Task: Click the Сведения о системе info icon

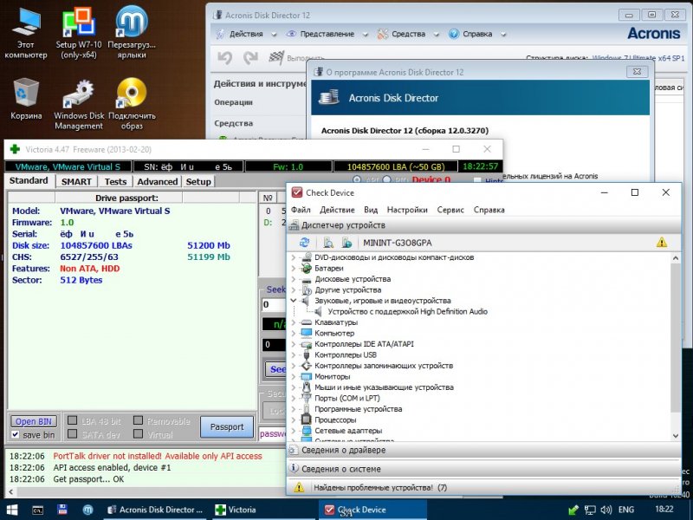Action: coord(293,468)
